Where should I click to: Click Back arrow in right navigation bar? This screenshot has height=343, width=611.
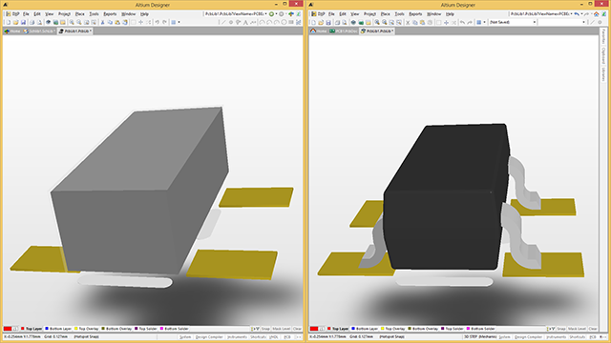click(x=577, y=14)
